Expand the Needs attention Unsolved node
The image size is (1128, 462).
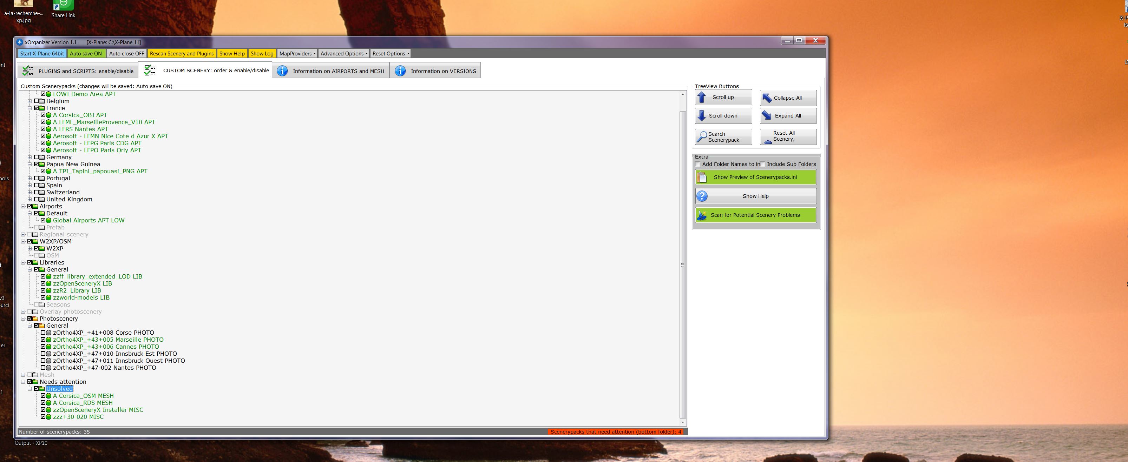pyautogui.click(x=29, y=389)
